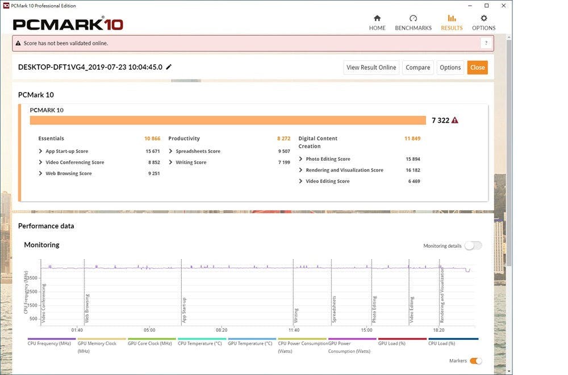Click the red warning triangle beside 7 322
This screenshot has height=375, width=568.
(455, 120)
